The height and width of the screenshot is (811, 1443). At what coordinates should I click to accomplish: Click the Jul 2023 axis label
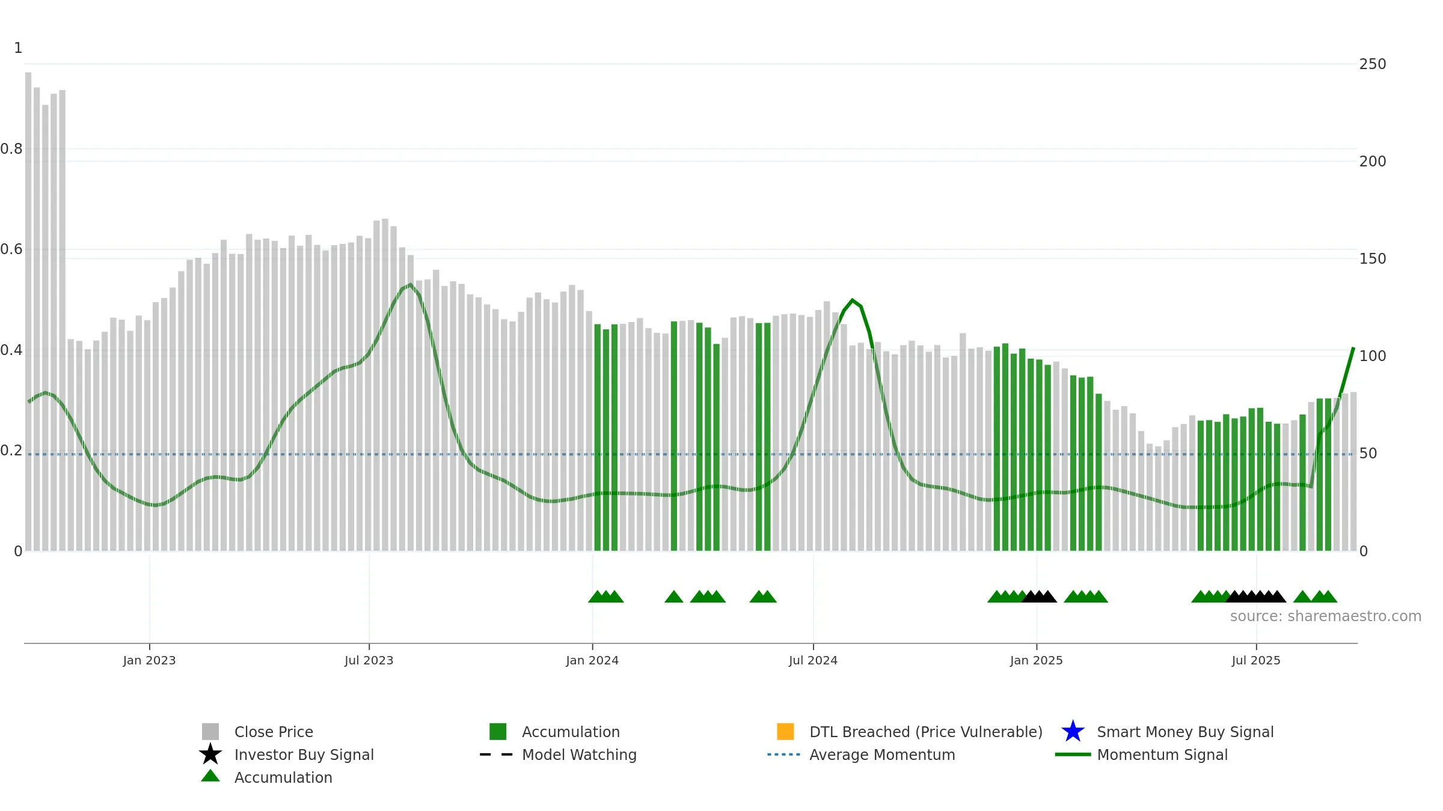pos(369,660)
